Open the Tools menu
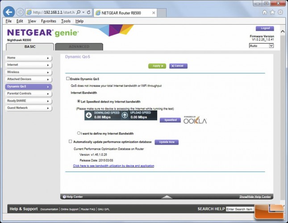Screen dimensions: 288x223 pos(66,21)
